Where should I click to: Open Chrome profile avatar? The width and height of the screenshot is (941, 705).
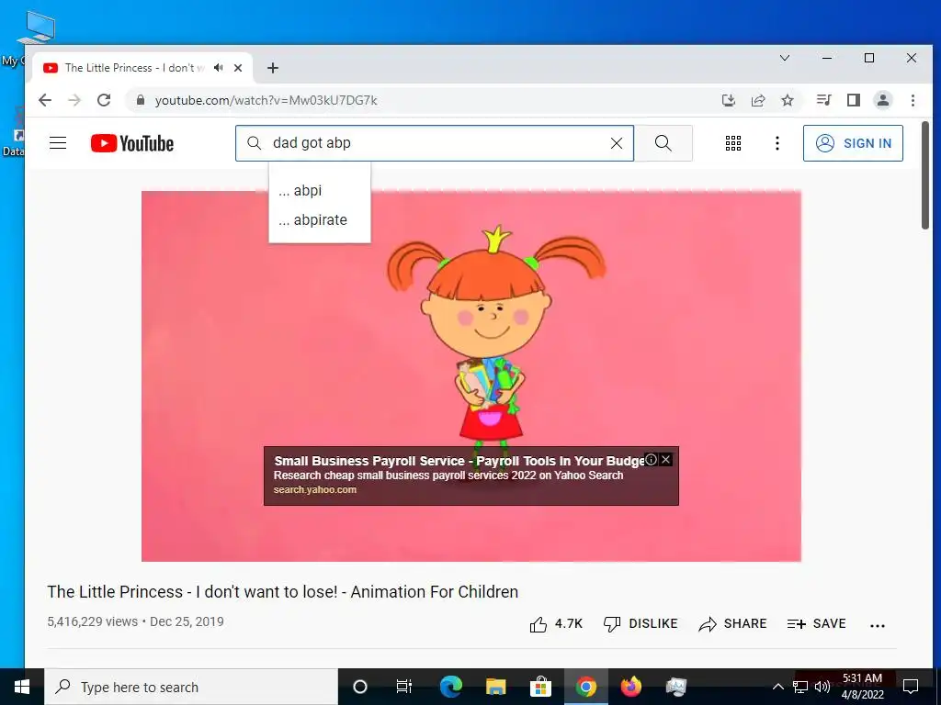[883, 100]
